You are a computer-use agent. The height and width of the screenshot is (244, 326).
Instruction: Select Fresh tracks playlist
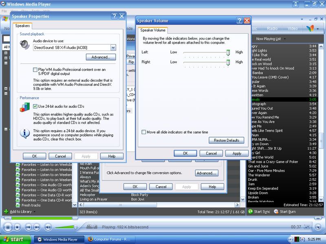pyautogui.click(x=31, y=205)
